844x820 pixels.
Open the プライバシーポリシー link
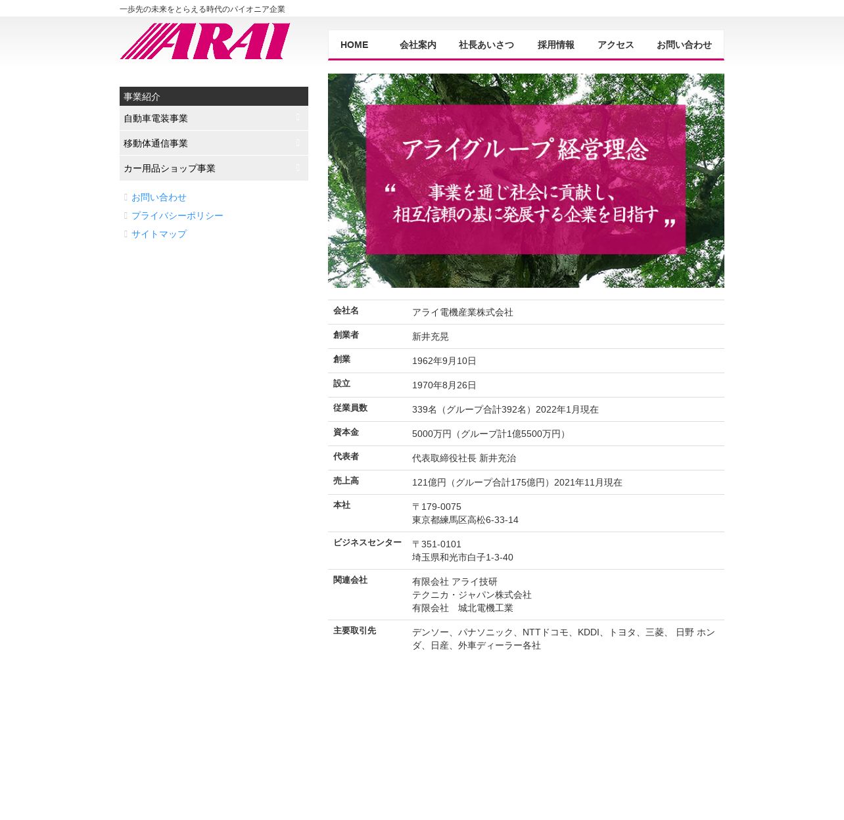pyautogui.click(x=177, y=216)
